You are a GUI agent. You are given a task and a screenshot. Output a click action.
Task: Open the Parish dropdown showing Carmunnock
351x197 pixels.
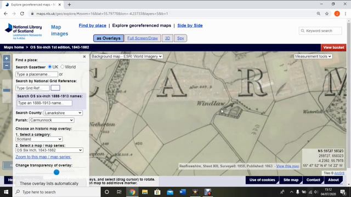[52, 120]
